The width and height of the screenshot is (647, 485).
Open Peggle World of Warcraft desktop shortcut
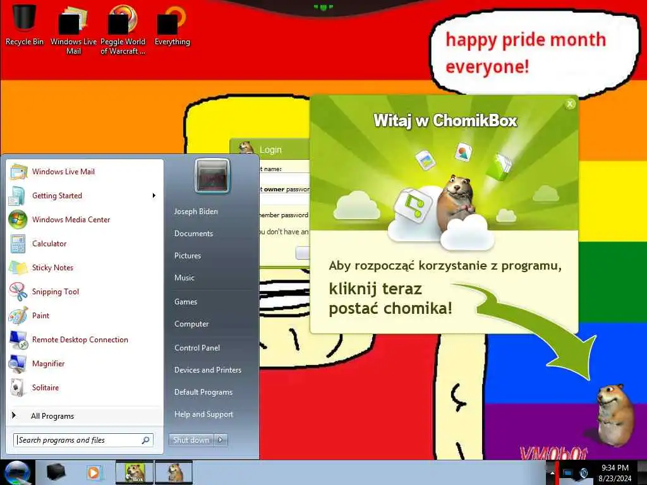[123, 29]
